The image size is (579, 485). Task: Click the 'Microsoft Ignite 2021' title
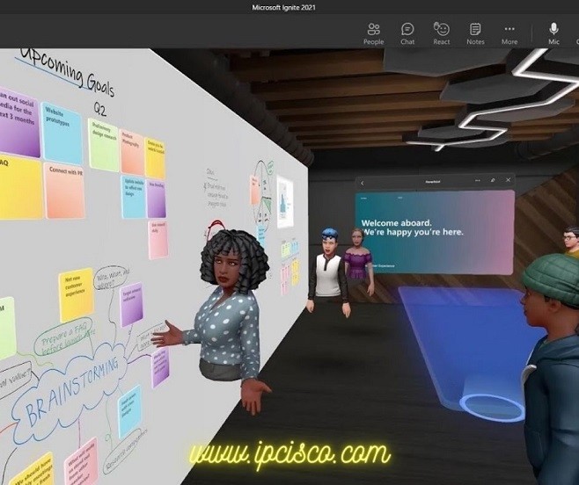point(283,7)
